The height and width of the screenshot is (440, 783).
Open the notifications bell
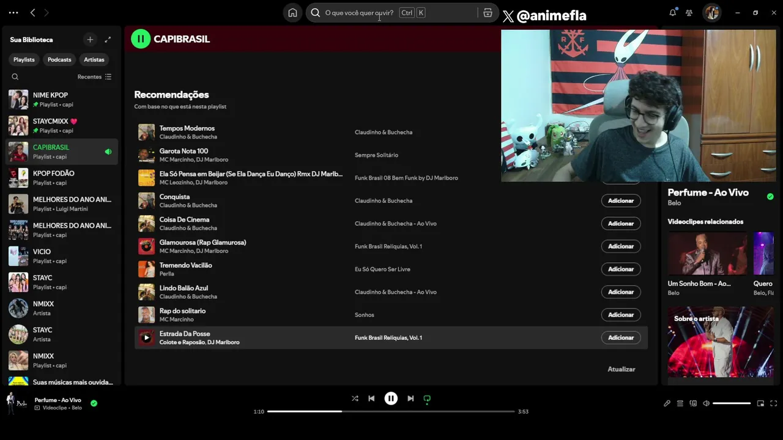tap(673, 13)
